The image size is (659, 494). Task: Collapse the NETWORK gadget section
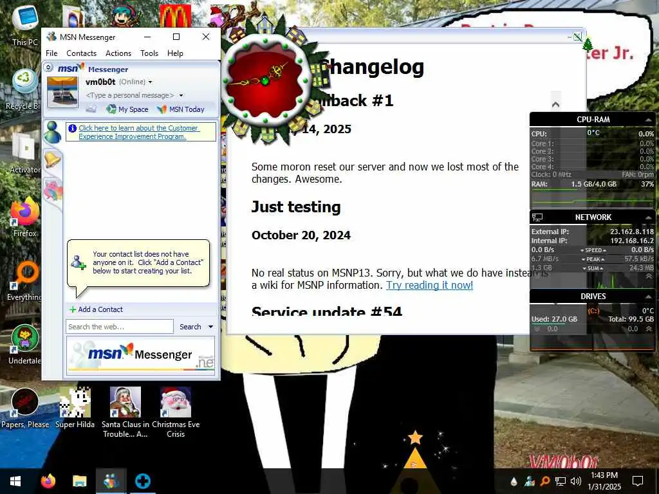click(649, 217)
